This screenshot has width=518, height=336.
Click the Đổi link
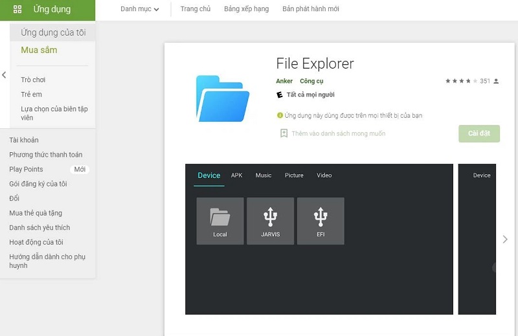coord(14,198)
